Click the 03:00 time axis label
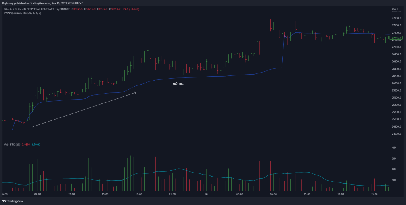Image resolution: width=406 pixels, height=205 pixels. [x=239, y=194]
